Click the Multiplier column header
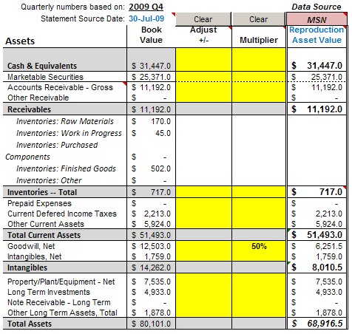Image resolution: width=352 pixels, height=334 pixels. pyautogui.click(x=259, y=40)
